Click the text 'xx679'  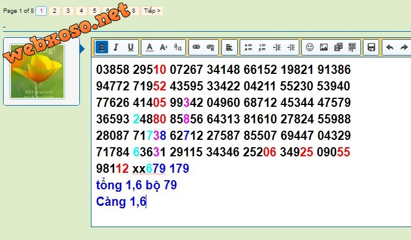coord(149,169)
